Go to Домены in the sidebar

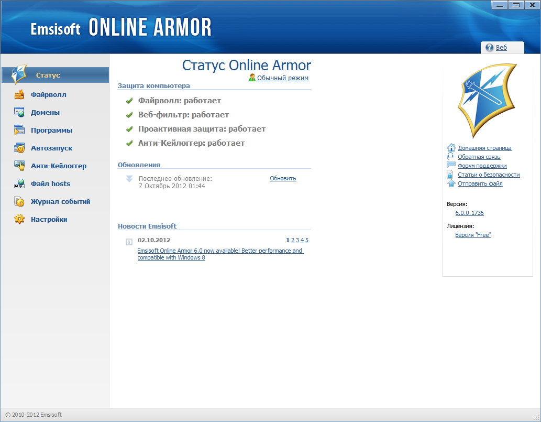(45, 113)
